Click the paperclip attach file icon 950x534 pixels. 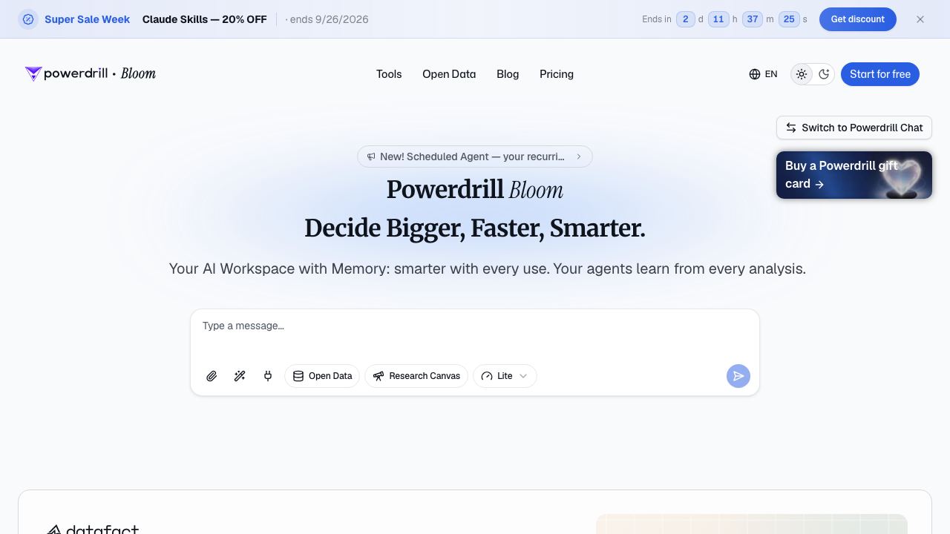pos(212,376)
